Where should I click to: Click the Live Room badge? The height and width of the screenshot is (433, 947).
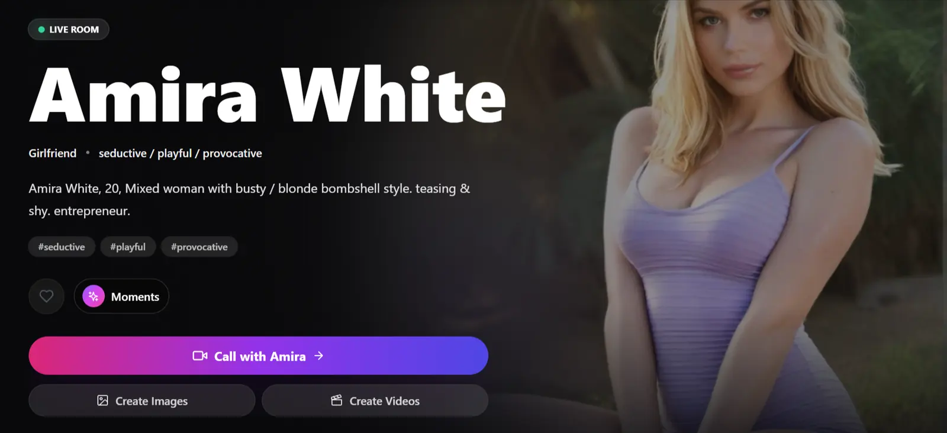click(x=69, y=30)
